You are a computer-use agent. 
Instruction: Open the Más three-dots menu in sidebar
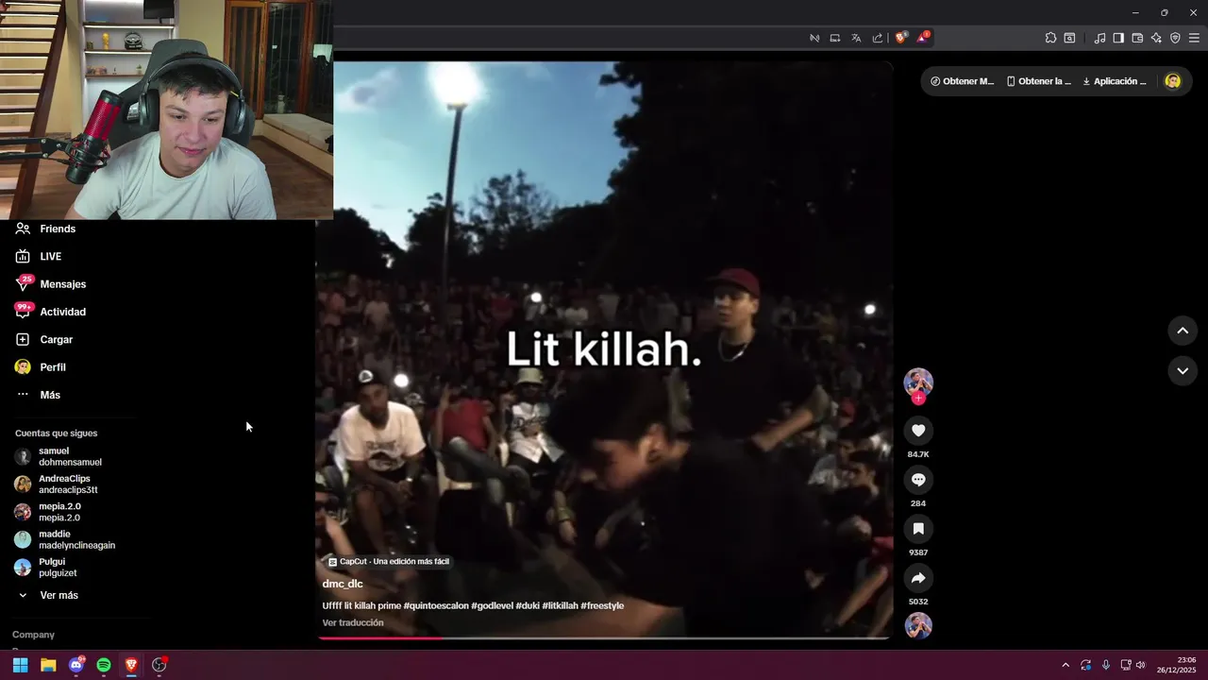38,395
